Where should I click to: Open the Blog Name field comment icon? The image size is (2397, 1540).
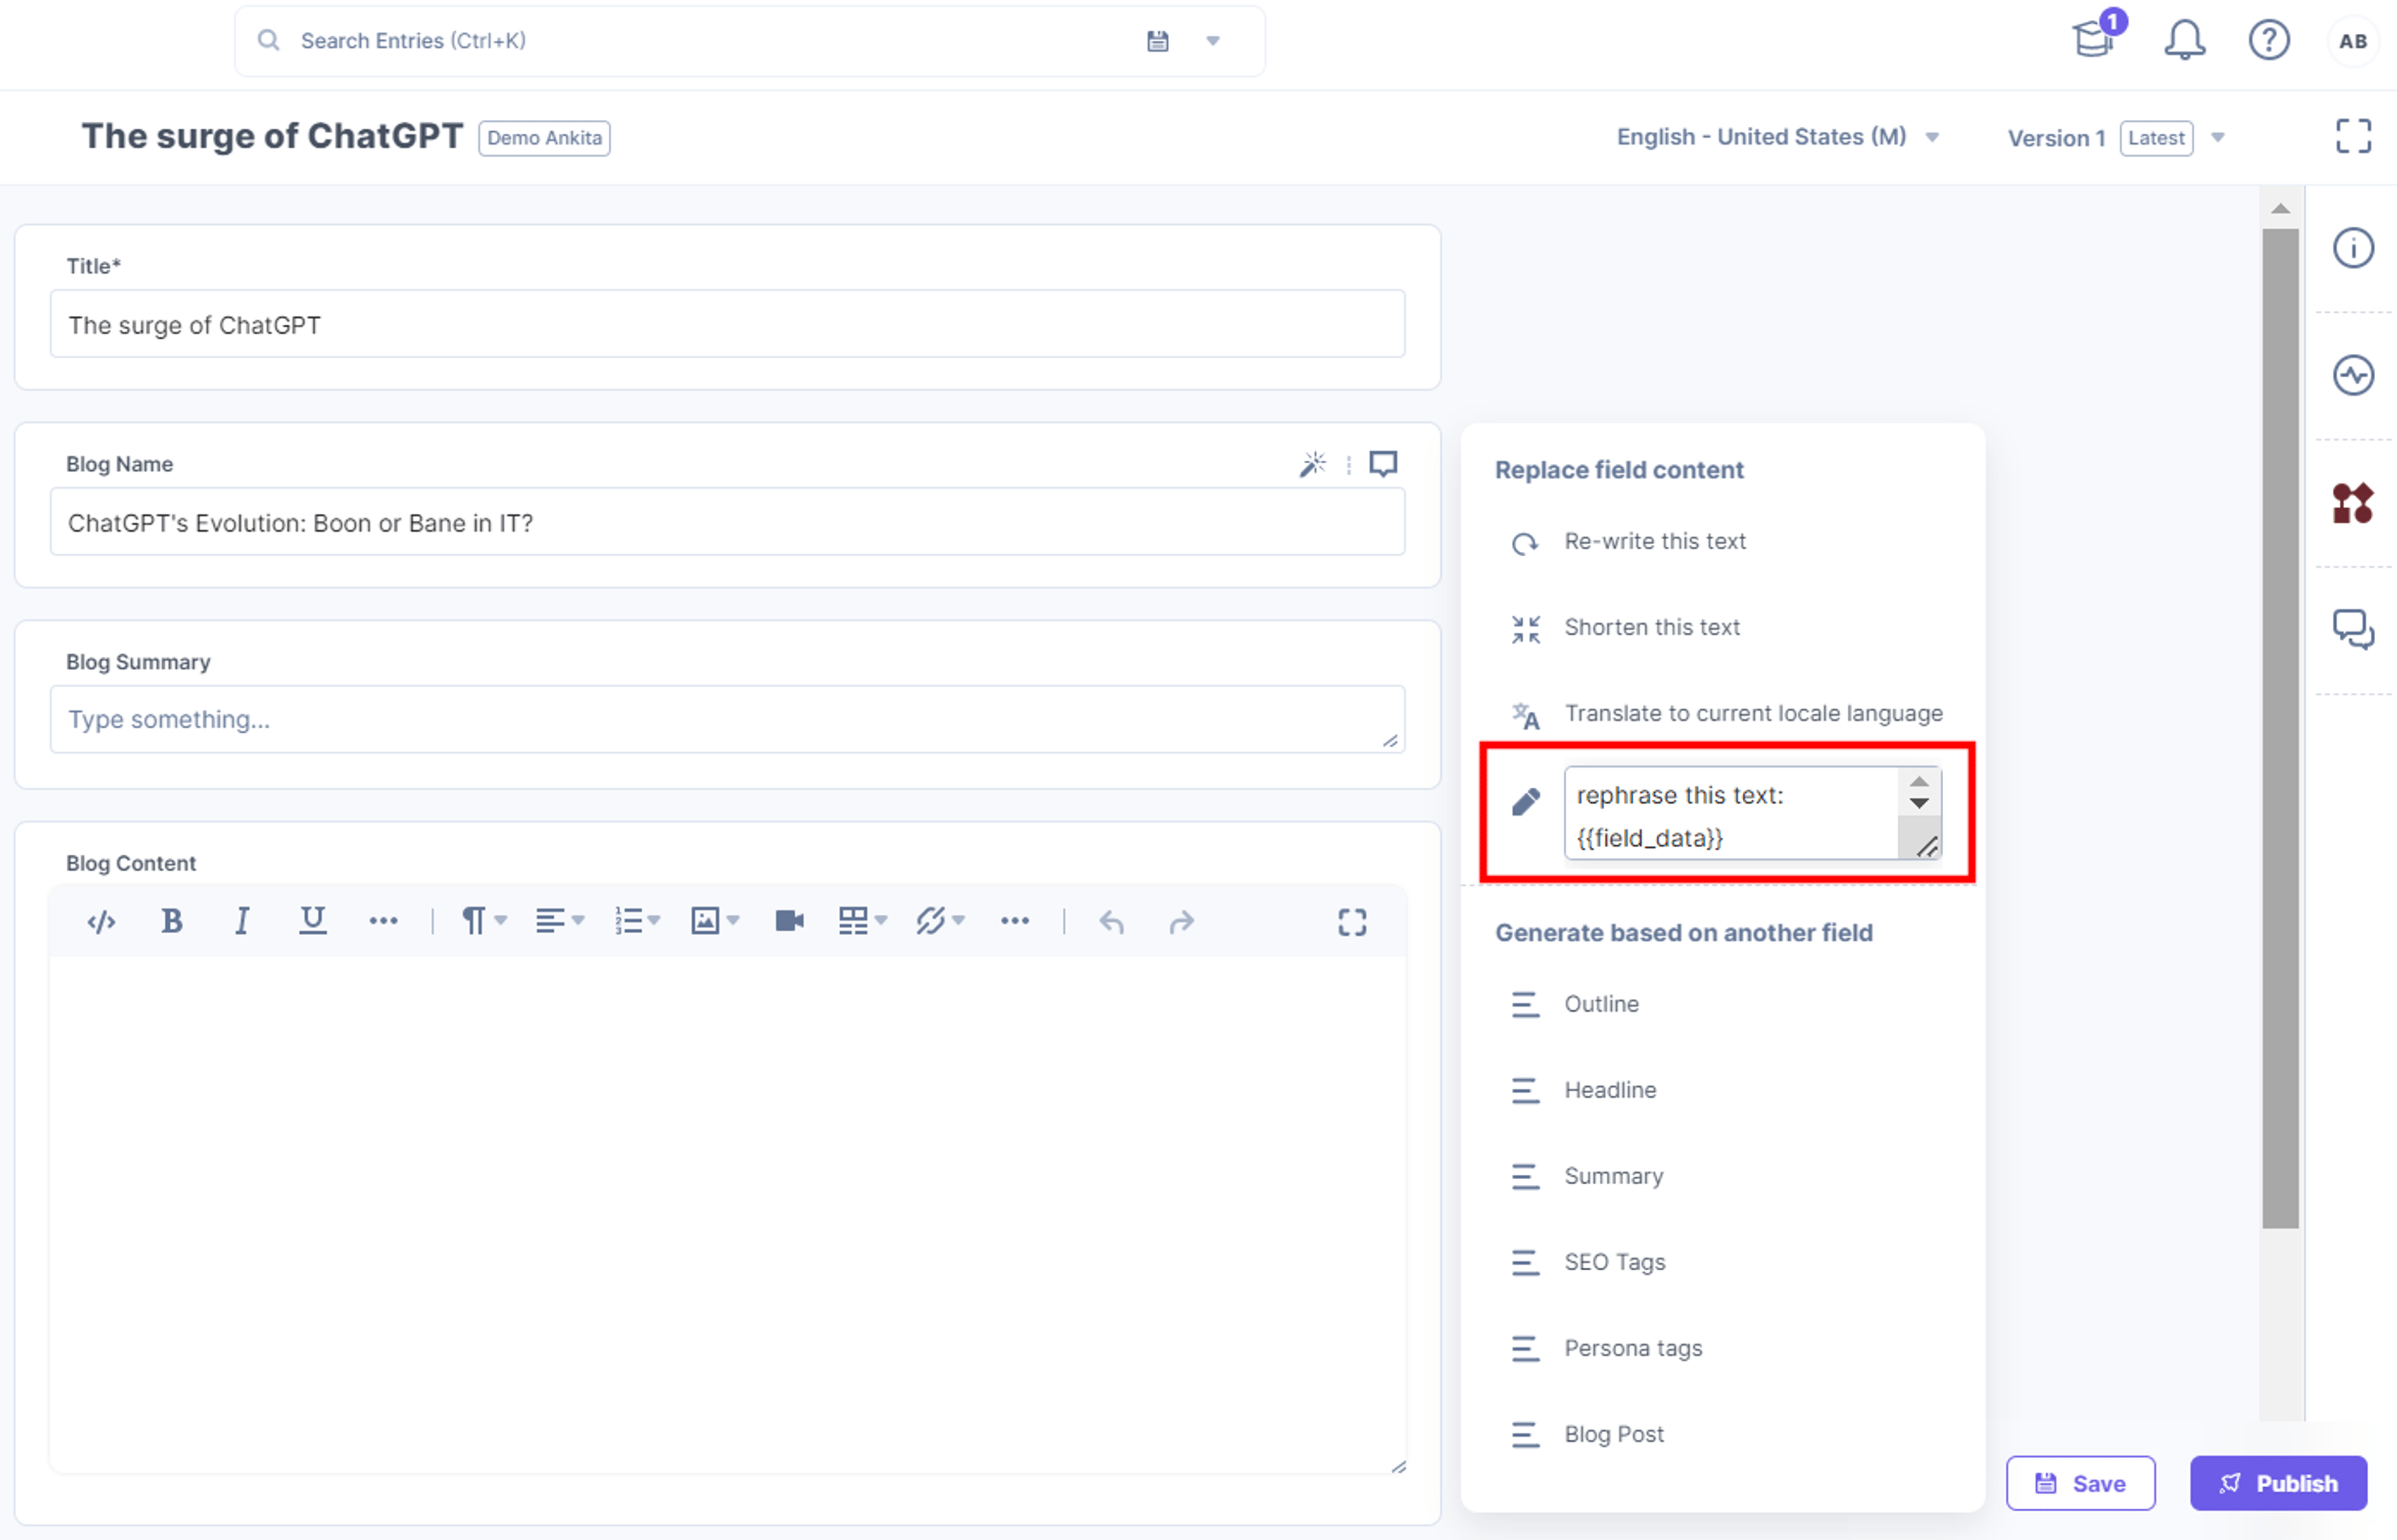pyautogui.click(x=1383, y=464)
